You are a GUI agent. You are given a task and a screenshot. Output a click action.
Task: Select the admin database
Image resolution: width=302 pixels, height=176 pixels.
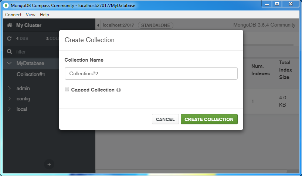point(23,88)
